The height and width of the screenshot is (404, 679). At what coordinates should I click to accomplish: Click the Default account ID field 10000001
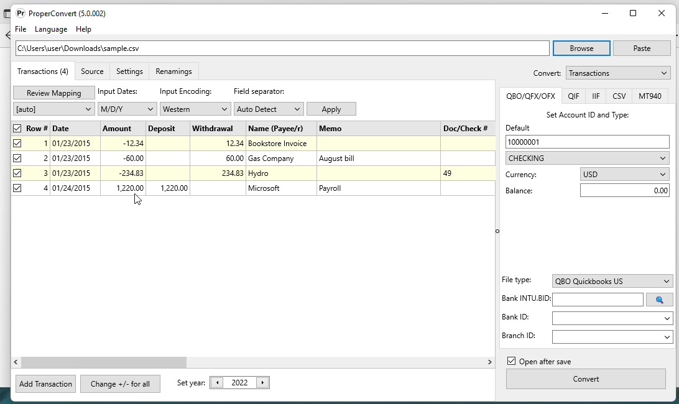coord(587,142)
